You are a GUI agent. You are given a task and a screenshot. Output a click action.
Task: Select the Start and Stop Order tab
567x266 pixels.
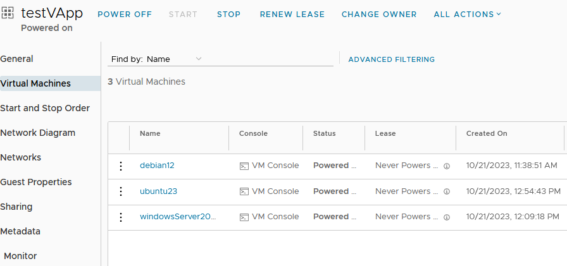[45, 108]
